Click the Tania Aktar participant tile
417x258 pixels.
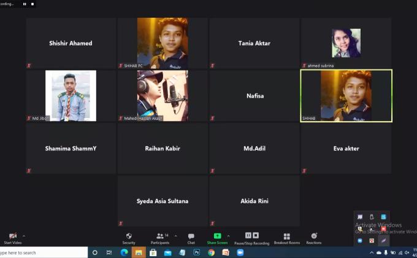click(254, 43)
